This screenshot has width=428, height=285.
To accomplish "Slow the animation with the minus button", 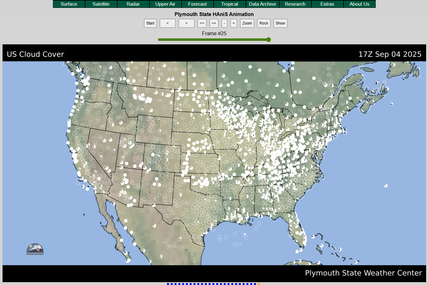I will point(224,23).
